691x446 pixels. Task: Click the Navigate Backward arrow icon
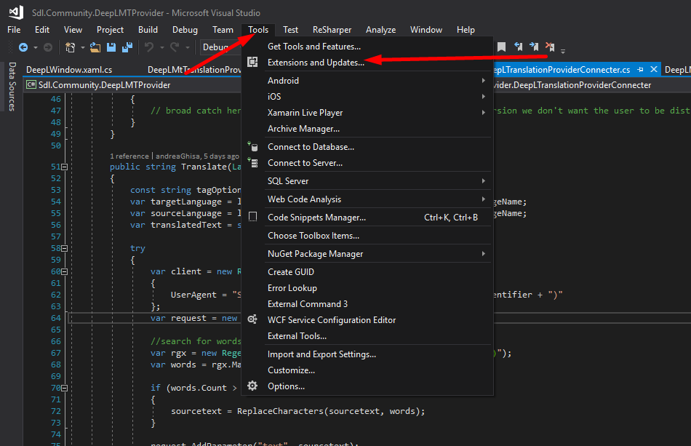23,47
